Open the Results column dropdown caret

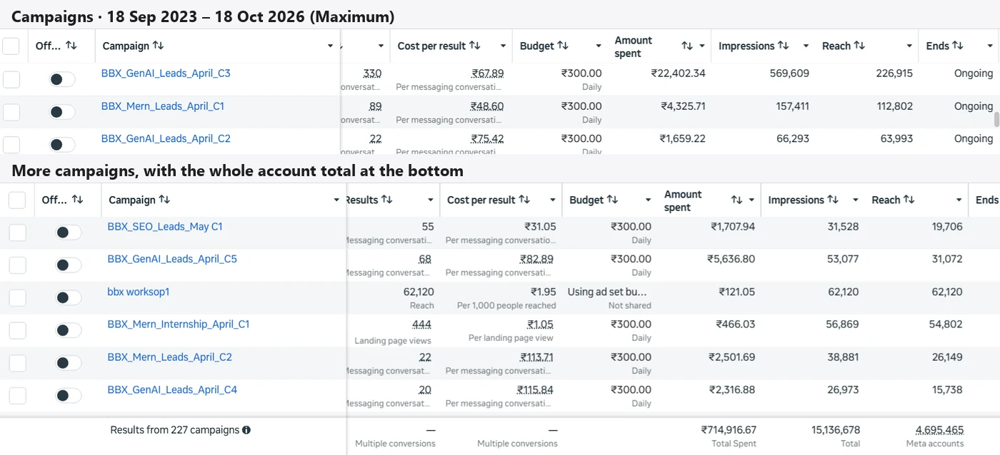[x=431, y=200]
